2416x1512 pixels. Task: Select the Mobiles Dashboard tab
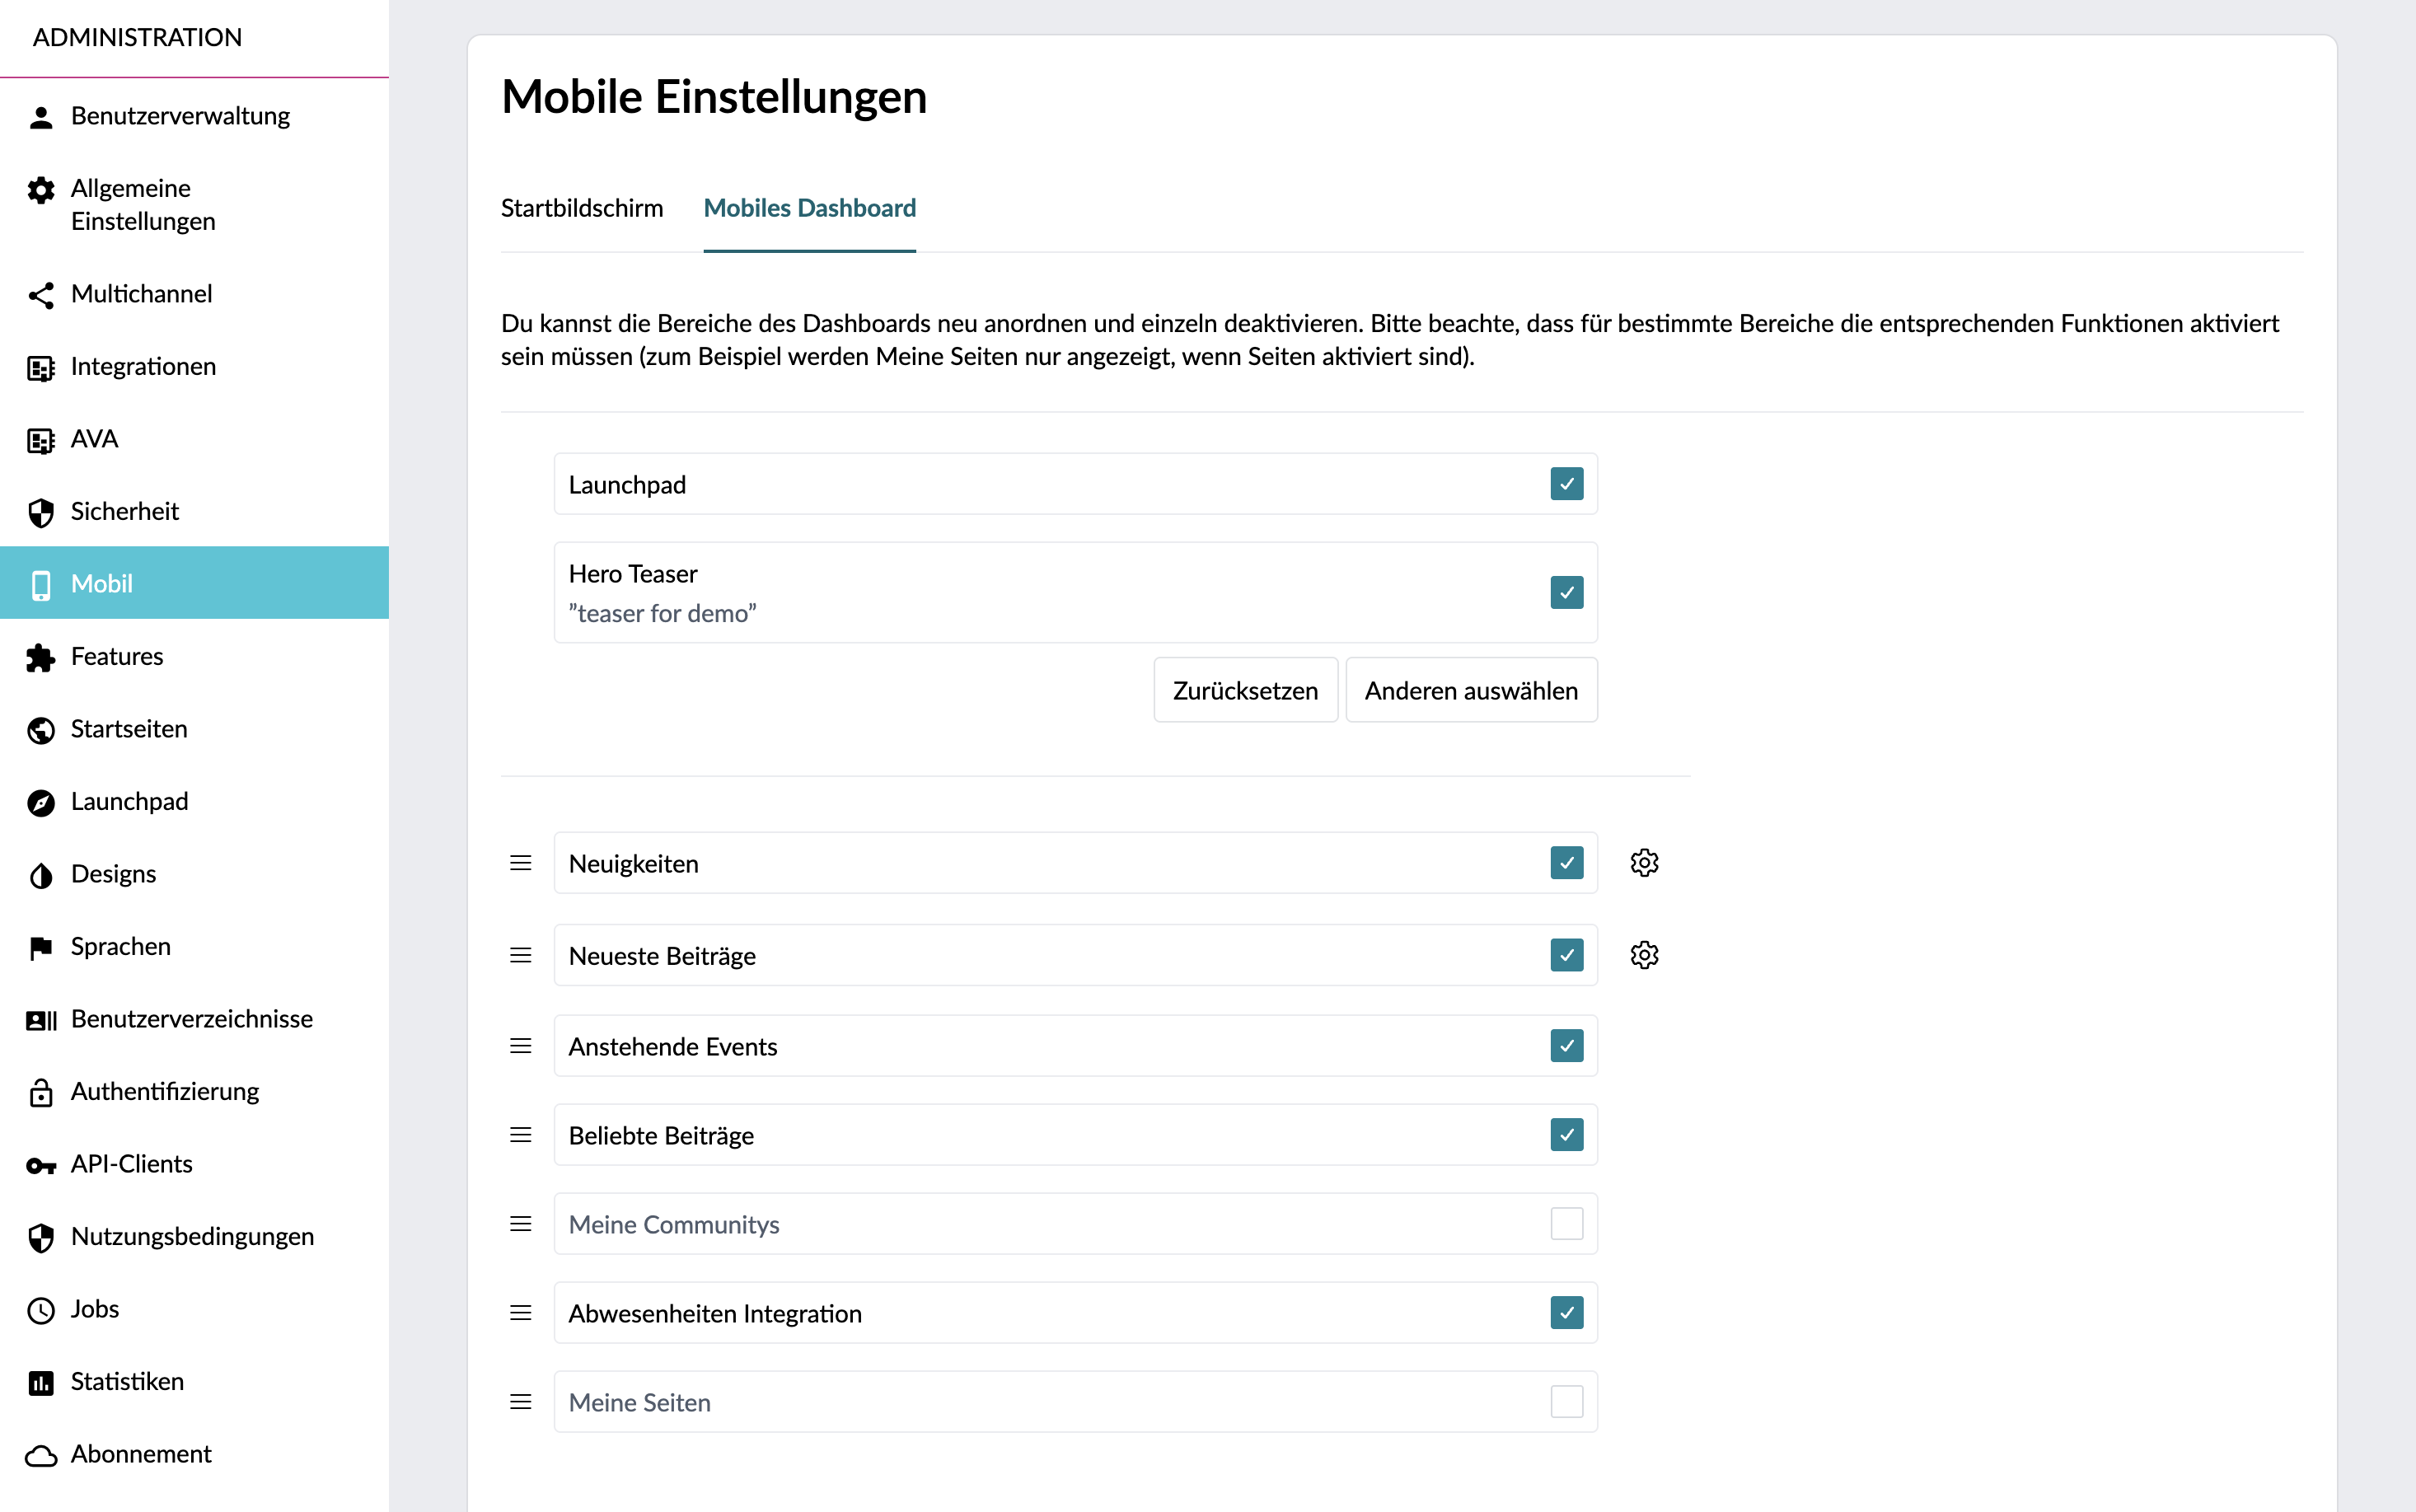809,208
